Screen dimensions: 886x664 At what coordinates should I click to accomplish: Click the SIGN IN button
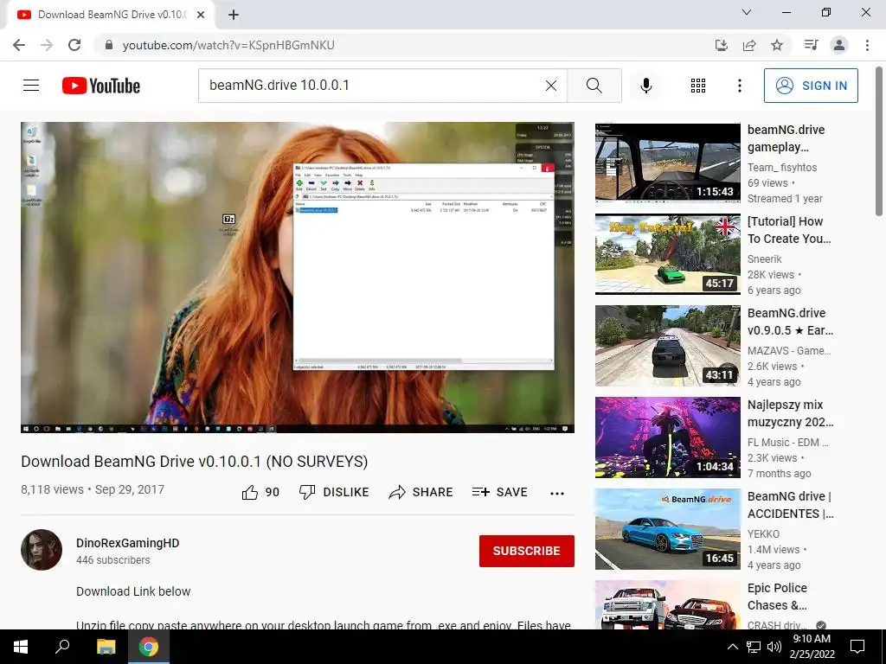point(811,86)
